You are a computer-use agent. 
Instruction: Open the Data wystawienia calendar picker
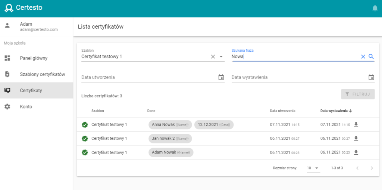[371, 77]
